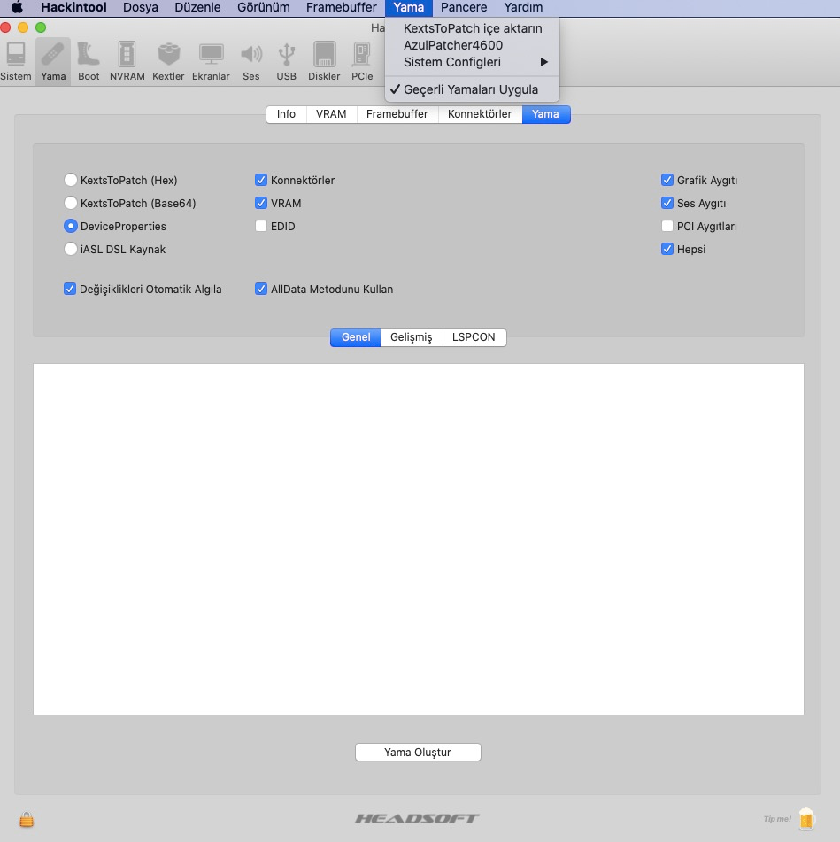Click the Tip me beer icon
The height and width of the screenshot is (842, 840).
coord(805,818)
